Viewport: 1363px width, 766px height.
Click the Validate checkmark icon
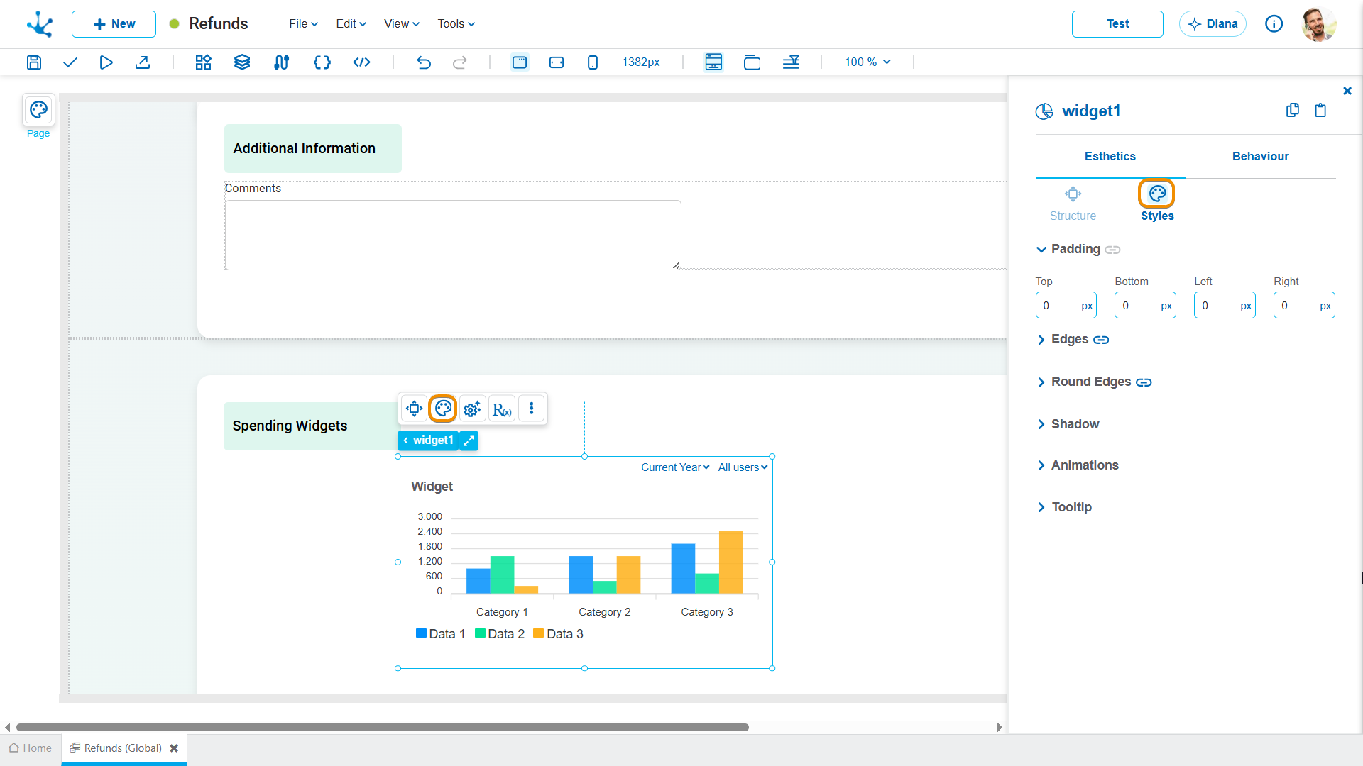click(x=70, y=62)
